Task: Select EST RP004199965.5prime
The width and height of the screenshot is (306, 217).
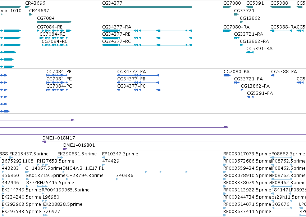Action: pos(65,190)
